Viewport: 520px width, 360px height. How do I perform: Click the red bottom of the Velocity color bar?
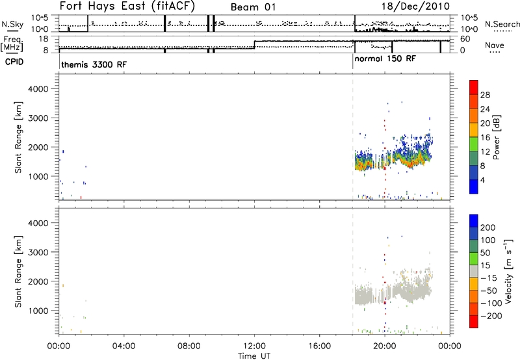pyautogui.click(x=474, y=322)
